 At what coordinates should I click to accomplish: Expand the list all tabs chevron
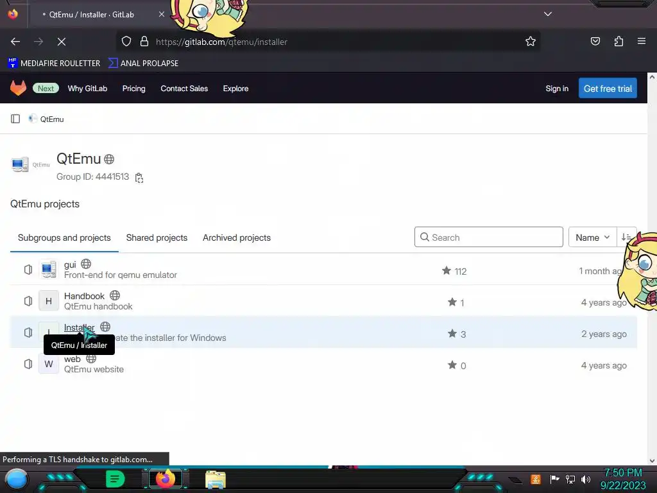(547, 14)
